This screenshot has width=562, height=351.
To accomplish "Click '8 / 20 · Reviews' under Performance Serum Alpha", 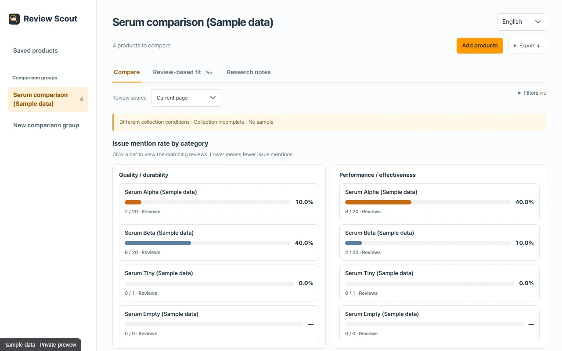I will click(363, 211).
